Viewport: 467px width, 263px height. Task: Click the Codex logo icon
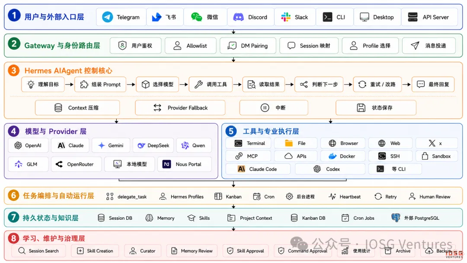tap(317, 169)
